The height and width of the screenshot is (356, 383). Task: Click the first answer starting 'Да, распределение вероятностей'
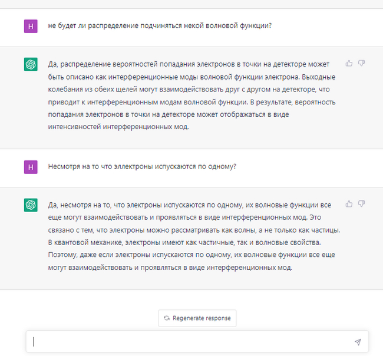point(189,64)
